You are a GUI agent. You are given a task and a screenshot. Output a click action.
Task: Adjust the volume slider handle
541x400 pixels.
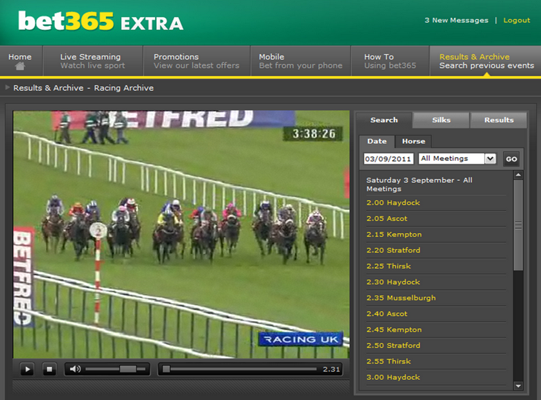click(128, 369)
